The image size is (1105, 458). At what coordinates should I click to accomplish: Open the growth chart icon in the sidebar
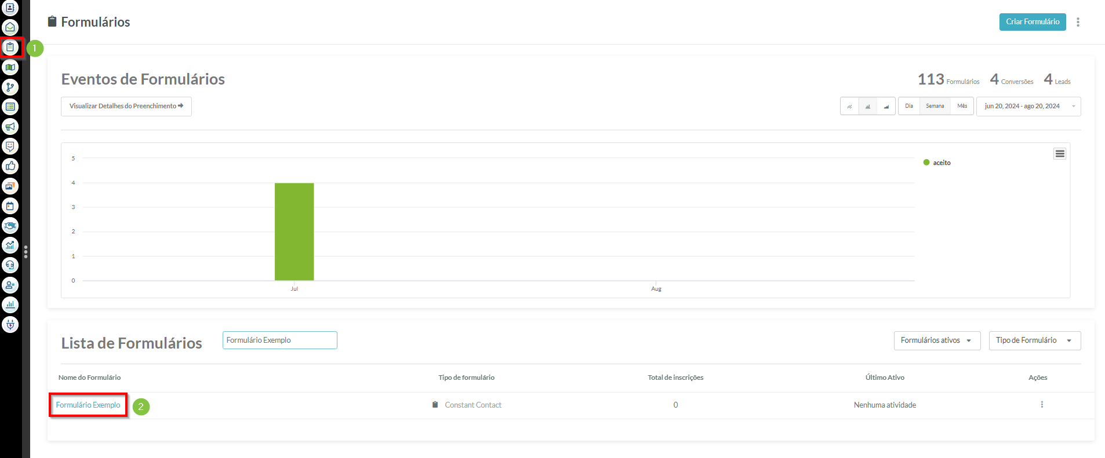[x=10, y=245]
